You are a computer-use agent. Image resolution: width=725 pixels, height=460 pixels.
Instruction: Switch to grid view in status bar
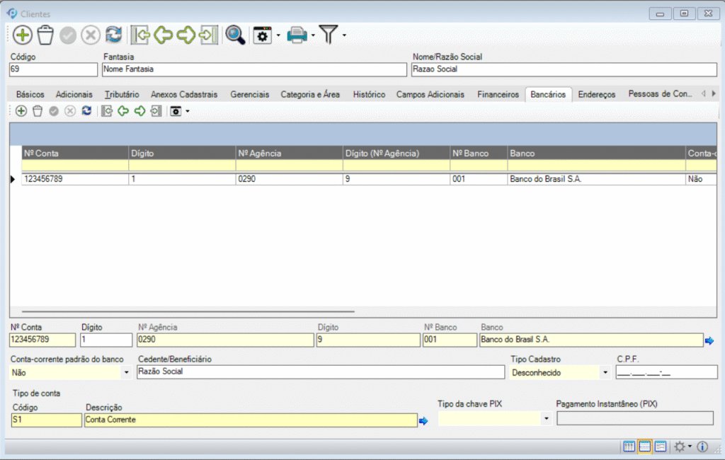coord(629,447)
